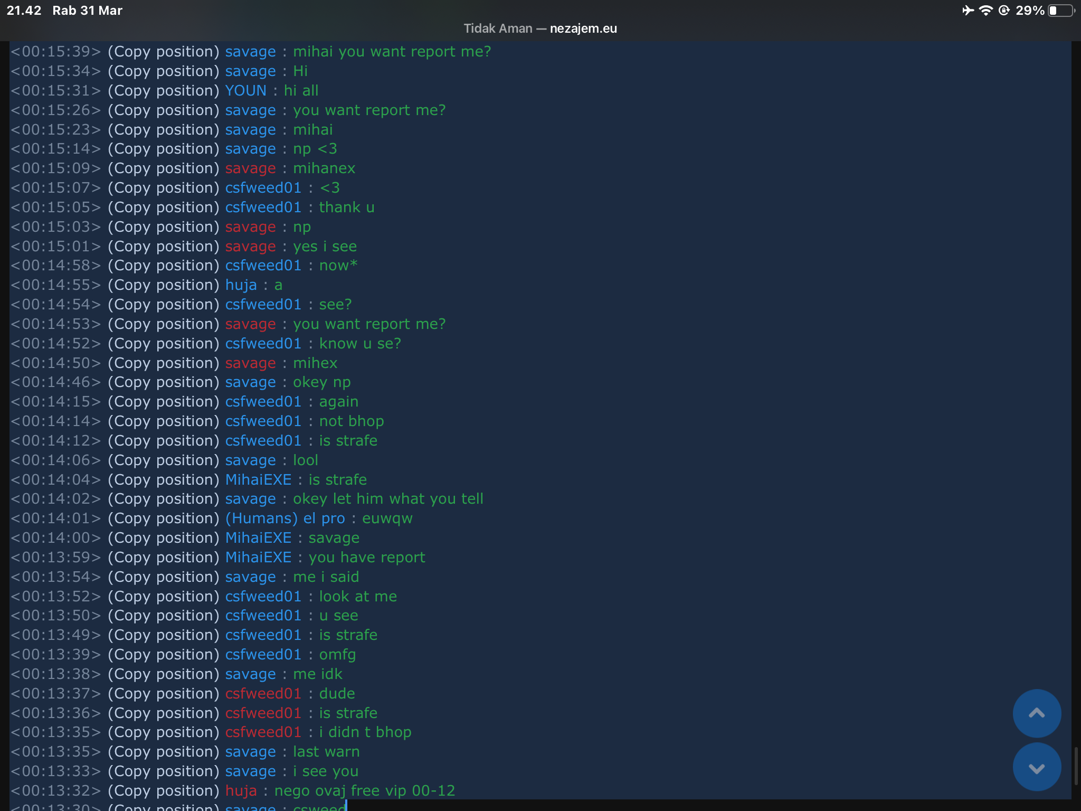Click Copy position at 00:15:39
This screenshot has height=811, width=1081.
pos(164,52)
